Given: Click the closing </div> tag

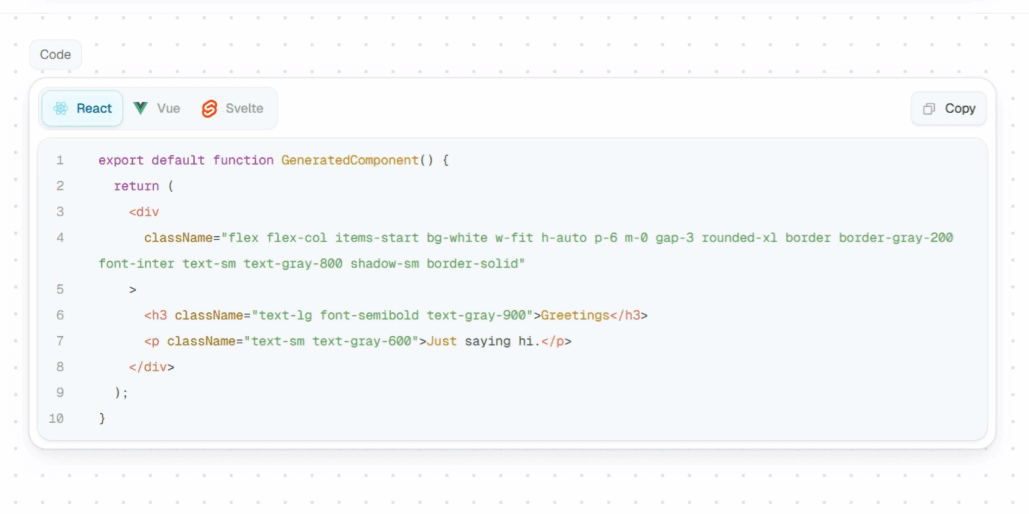Looking at the screenshot, I should [x=151, y=367].
